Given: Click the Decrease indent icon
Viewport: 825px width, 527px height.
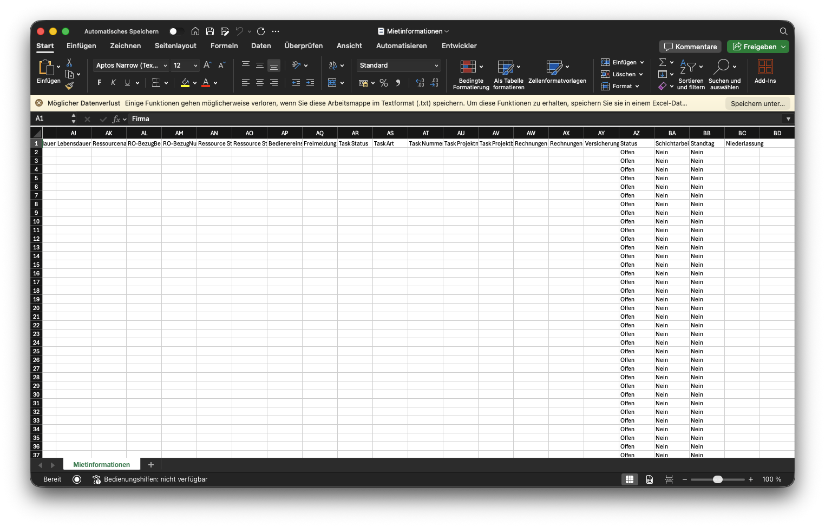Looking at the screenshot, I should [x=296, y=83].
